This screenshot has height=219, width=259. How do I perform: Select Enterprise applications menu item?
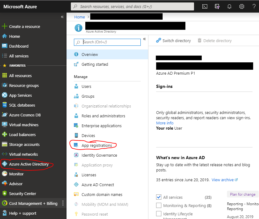101,126
